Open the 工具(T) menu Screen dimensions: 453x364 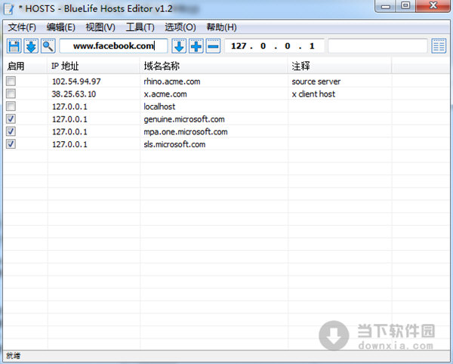140,27
